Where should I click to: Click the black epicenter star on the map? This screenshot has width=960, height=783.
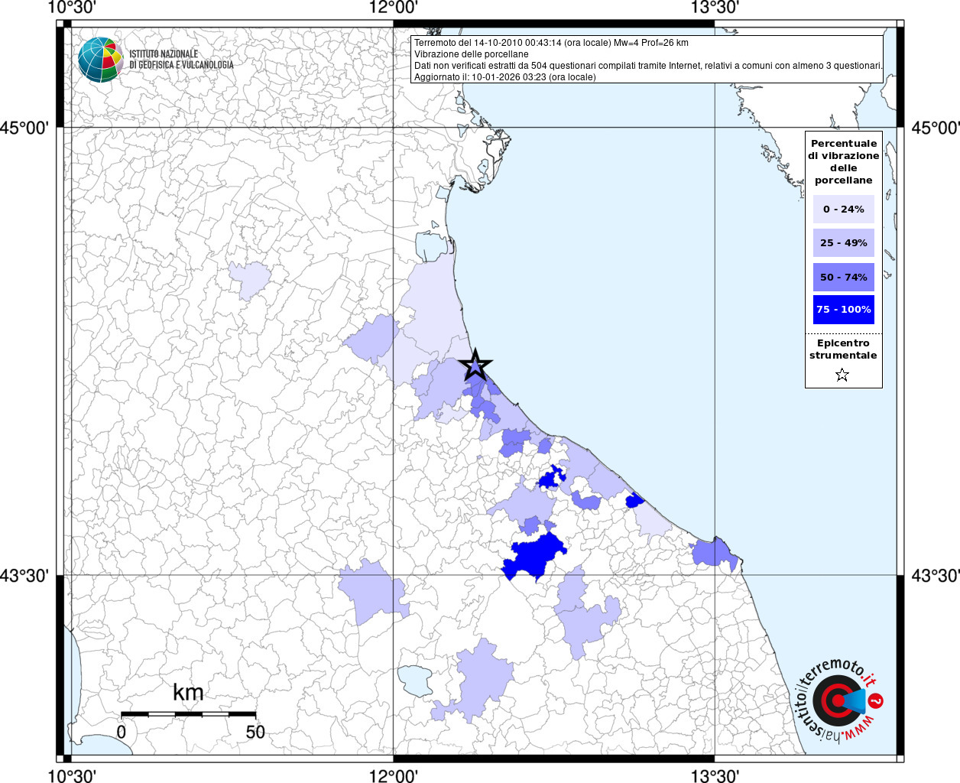[475, 366]
